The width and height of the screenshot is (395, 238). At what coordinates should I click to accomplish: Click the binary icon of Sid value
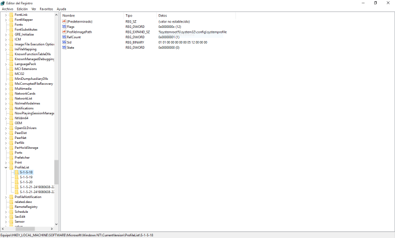click(x=64, y=42)
